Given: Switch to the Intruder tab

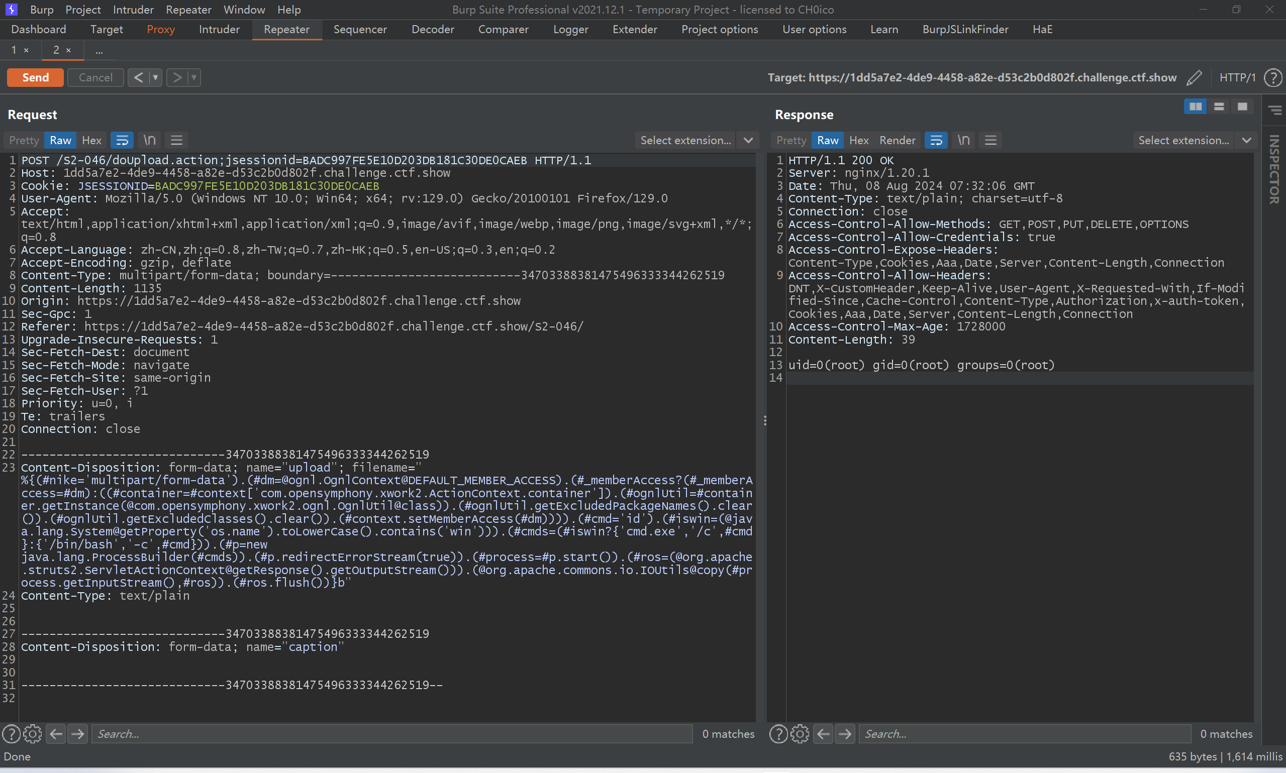Looking at the screenshot, I should click(219, 29).
